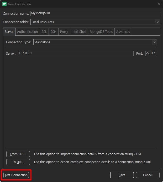Expand the Connection Type dropdown

[95, 42]
